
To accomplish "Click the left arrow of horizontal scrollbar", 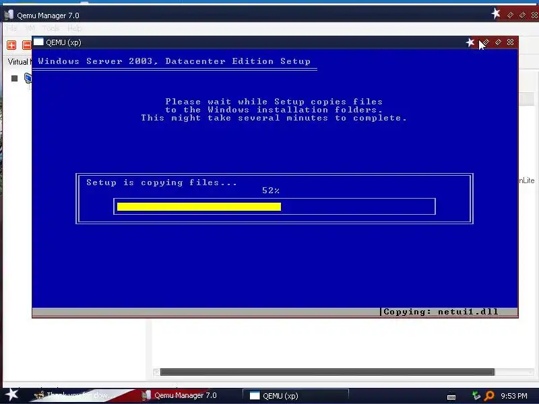I will point(156,372).
